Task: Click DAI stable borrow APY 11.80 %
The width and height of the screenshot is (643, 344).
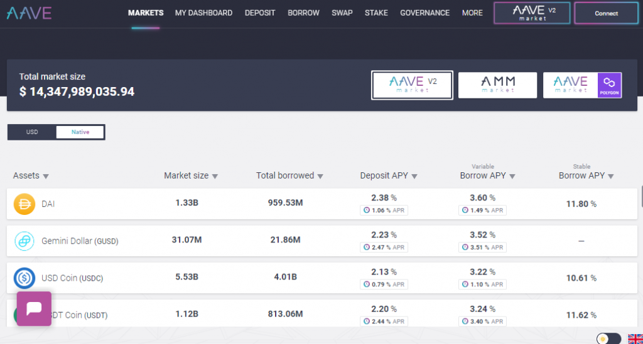Action: (581, 204)
